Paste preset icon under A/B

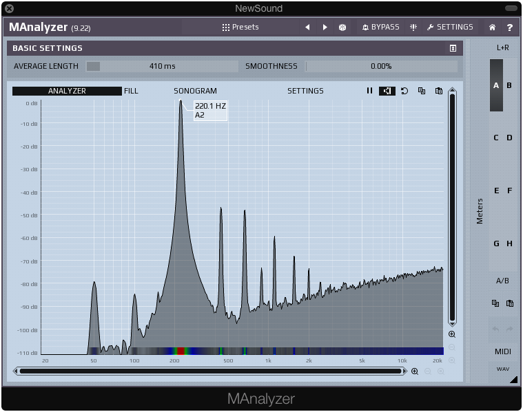[510, 303]
